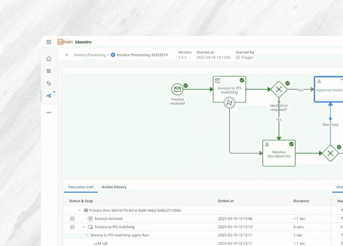Click the 'No' sequence flow label

(300, 90)
